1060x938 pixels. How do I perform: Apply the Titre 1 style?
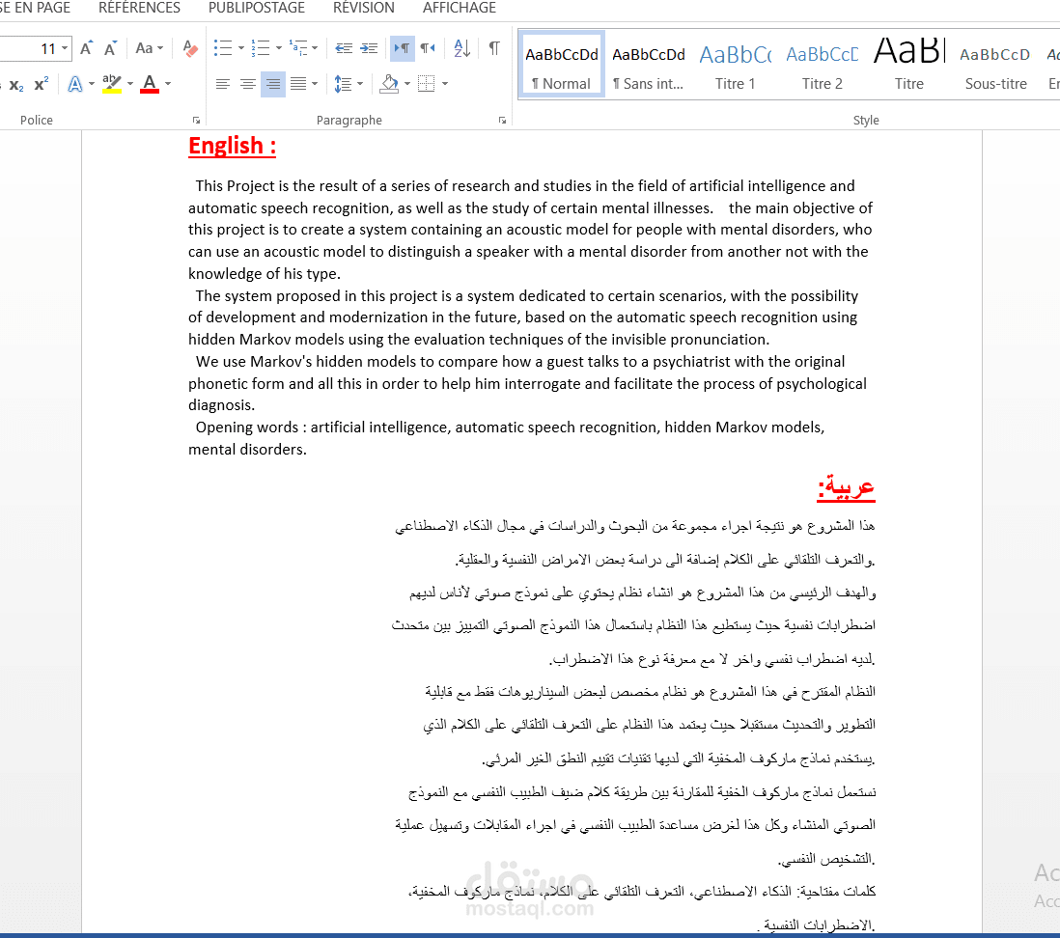point(735,65)
